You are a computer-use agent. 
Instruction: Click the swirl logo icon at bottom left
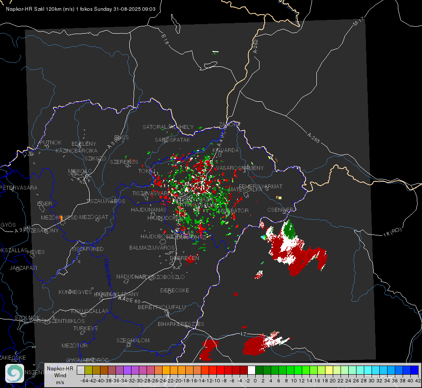(15, 373)
